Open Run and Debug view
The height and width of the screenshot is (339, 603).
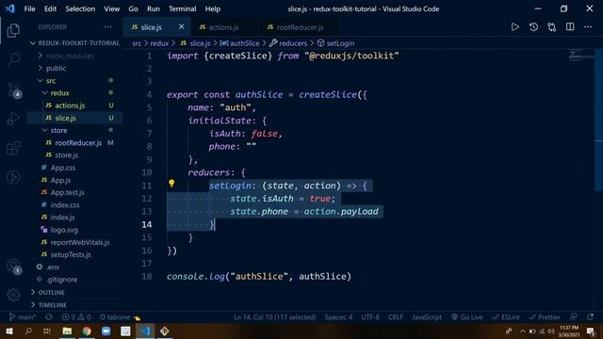pos(13,119)
